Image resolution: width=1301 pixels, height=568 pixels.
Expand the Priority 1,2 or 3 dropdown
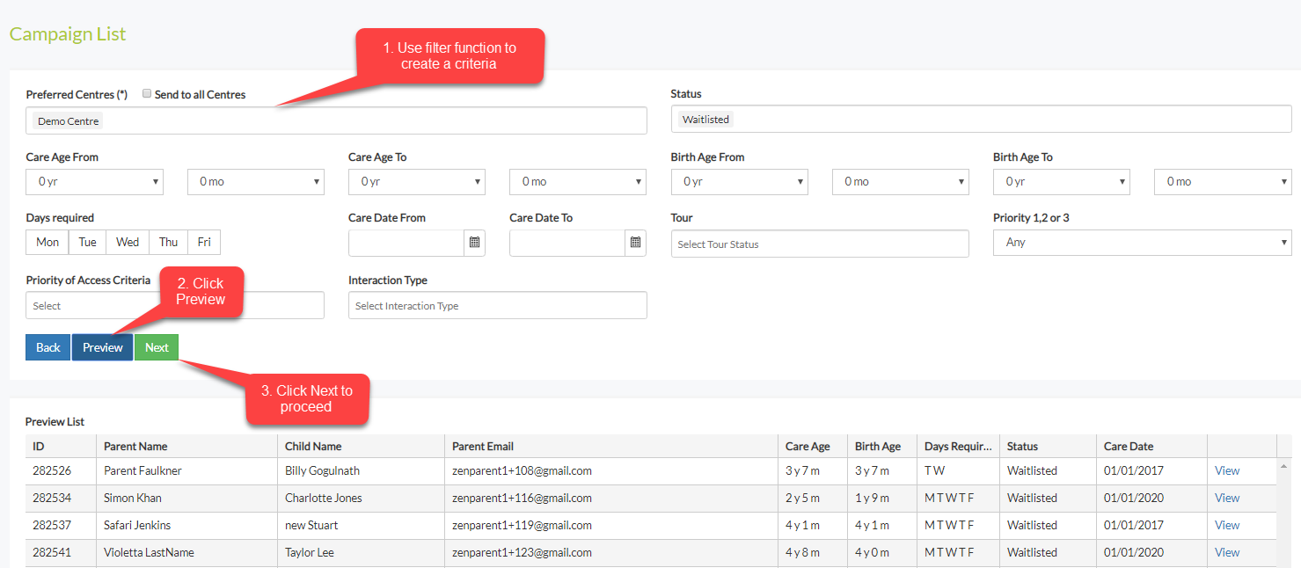point(1143,243)
